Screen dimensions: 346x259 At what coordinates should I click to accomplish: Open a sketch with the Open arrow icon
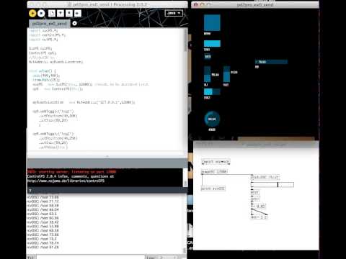[x=61, y=14]
